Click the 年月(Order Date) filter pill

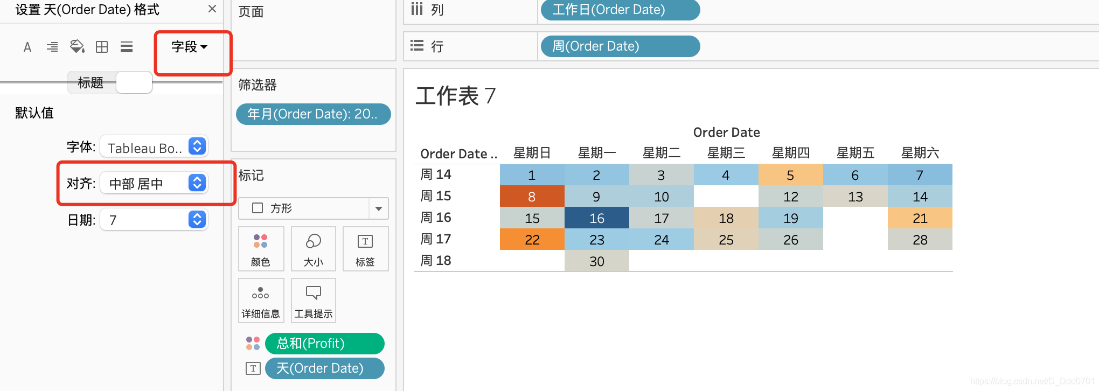pos(313,114)
